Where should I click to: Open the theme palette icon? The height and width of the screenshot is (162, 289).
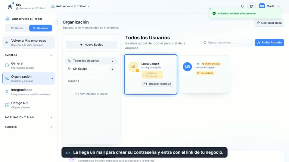click(251, 6)
